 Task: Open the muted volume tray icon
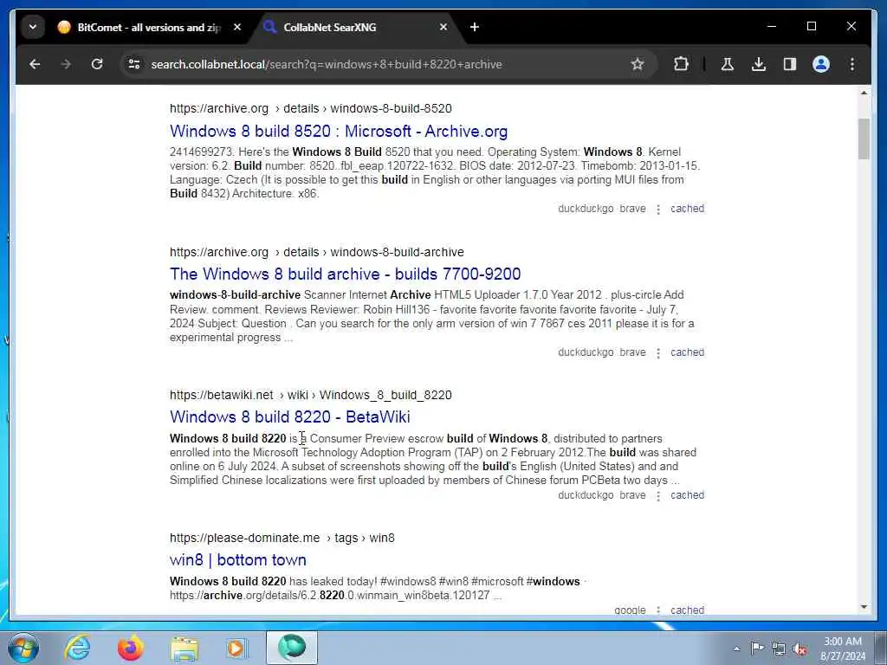(800, 649)
